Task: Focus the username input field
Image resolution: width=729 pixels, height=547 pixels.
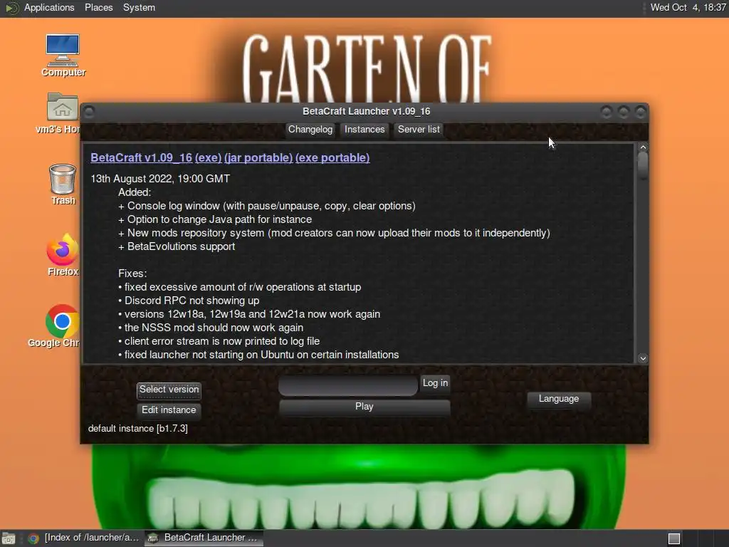Action: 347,385
